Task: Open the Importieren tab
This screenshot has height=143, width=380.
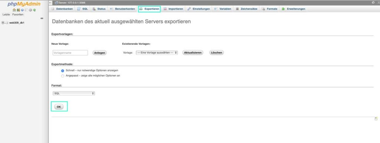Action: 173,9
